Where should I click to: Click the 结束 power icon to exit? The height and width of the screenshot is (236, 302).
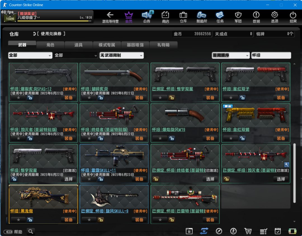coord(293,17)
